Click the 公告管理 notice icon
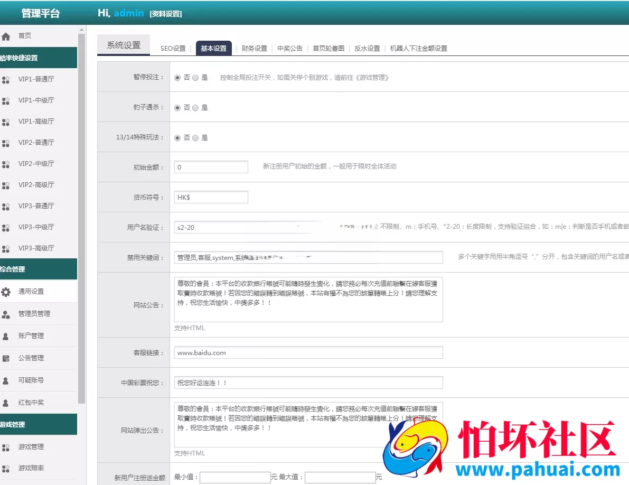The width and height of the screenshot is (629, 485). click(x=6, y=359)
